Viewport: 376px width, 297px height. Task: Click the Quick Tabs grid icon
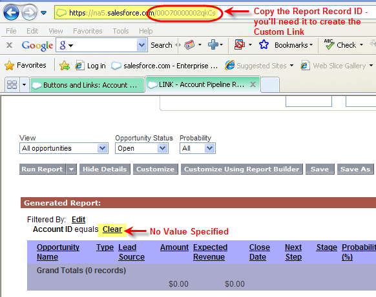[x=12, y=84]
